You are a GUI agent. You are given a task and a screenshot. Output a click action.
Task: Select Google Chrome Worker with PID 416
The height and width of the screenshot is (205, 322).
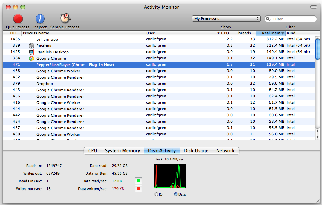[x=159, y=103]
